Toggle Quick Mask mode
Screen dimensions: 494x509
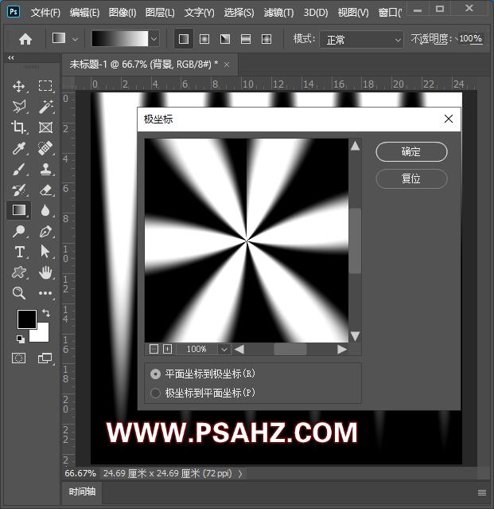tap(19, 358)
